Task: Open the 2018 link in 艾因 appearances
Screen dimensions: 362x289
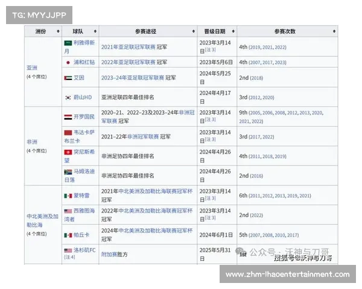Action: (x=256, y=78)
